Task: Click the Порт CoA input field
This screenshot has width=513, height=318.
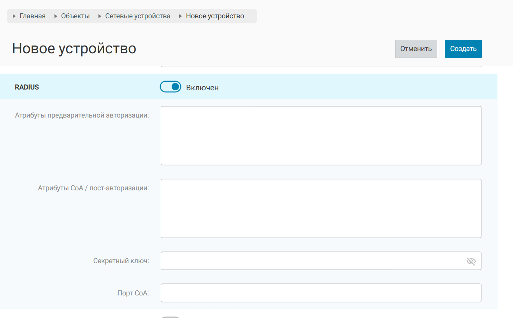Action: pos(321,293)
